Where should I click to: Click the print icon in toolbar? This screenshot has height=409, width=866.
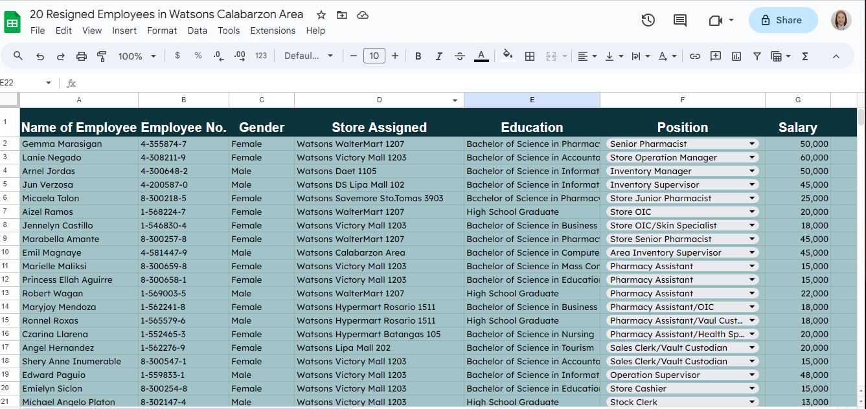coord(81,56)
